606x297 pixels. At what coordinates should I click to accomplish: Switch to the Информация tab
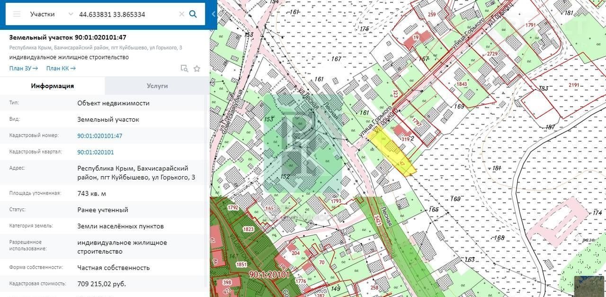click(x=52, y=86)
